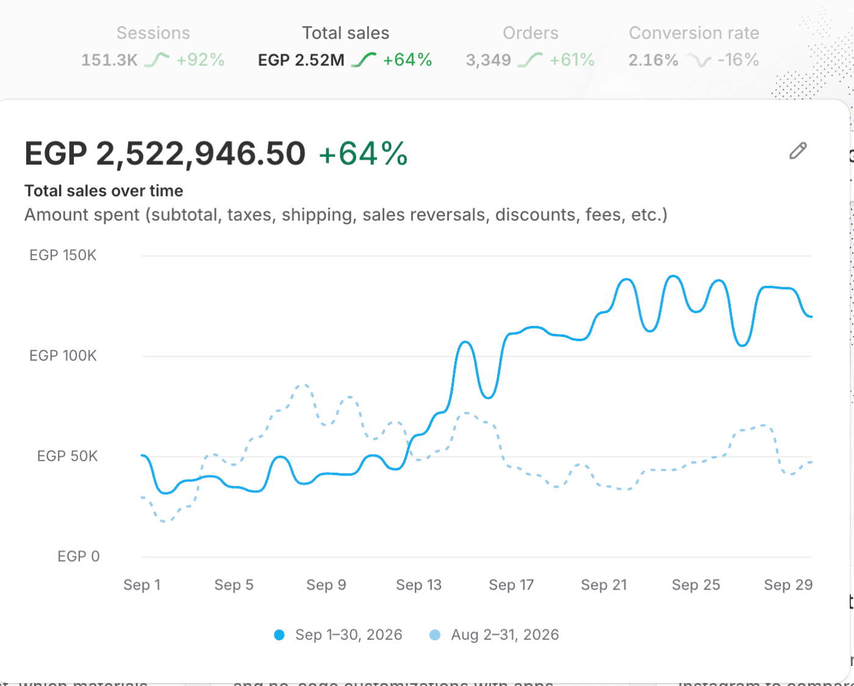
Task: Toggle the Sep 1–30, 2026 legend series
Action: point(338,635)
